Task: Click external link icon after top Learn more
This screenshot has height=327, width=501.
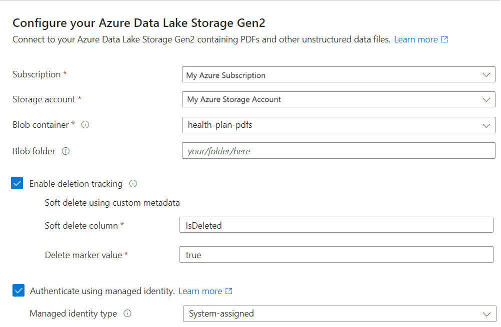Action: click(444, 39)
